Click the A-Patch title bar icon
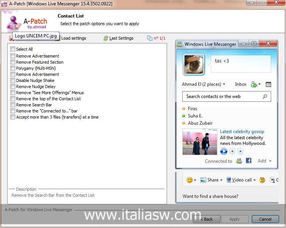 4,3
